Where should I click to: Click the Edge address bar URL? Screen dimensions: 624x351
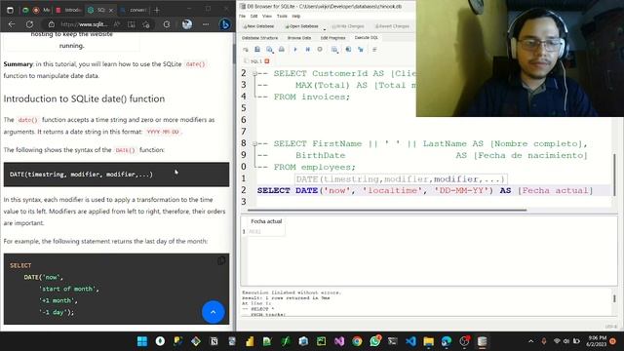[84, 24]
